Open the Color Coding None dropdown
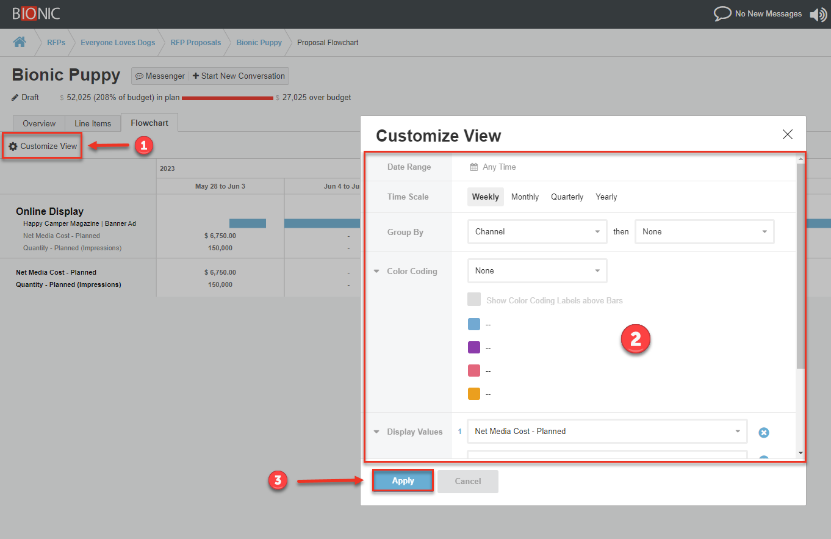831x539 pixels. coord(537,271)
